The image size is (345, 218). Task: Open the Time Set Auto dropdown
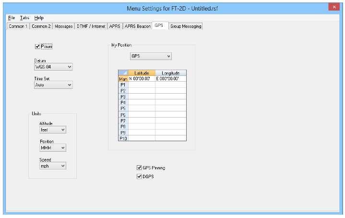pos(53,85)
